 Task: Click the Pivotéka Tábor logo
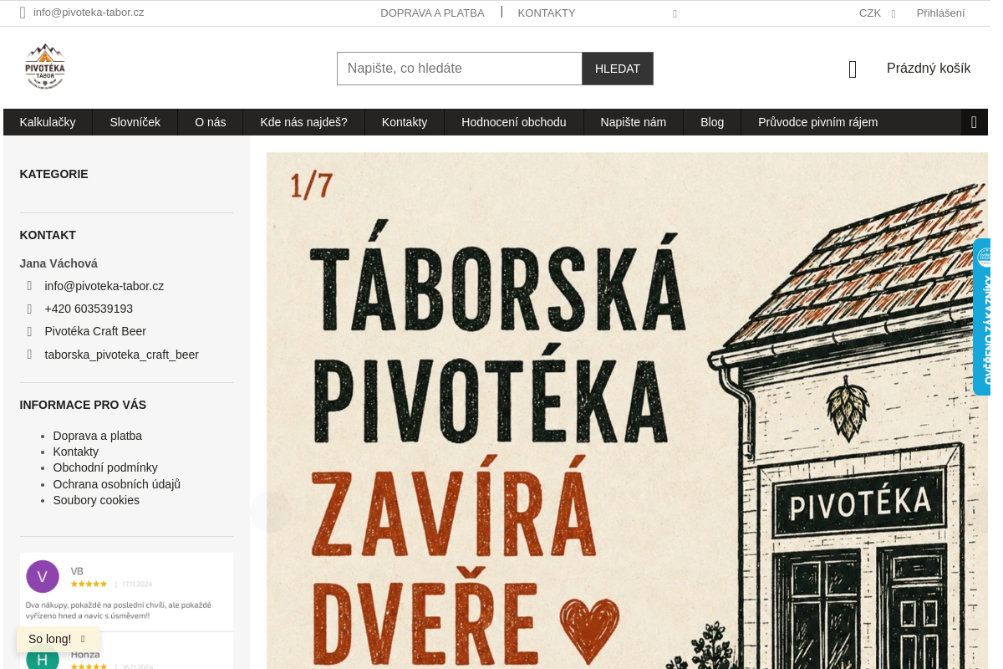pyautogui.click(x=45, y=67)
